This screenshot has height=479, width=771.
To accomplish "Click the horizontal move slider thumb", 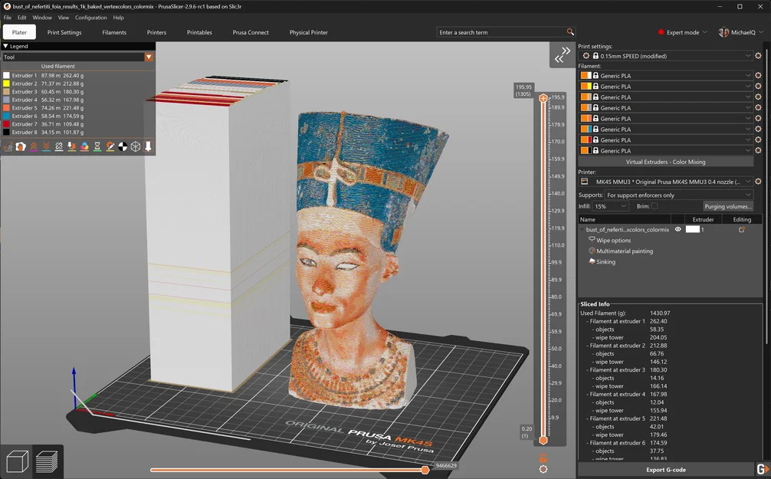I will pos(425,470).
